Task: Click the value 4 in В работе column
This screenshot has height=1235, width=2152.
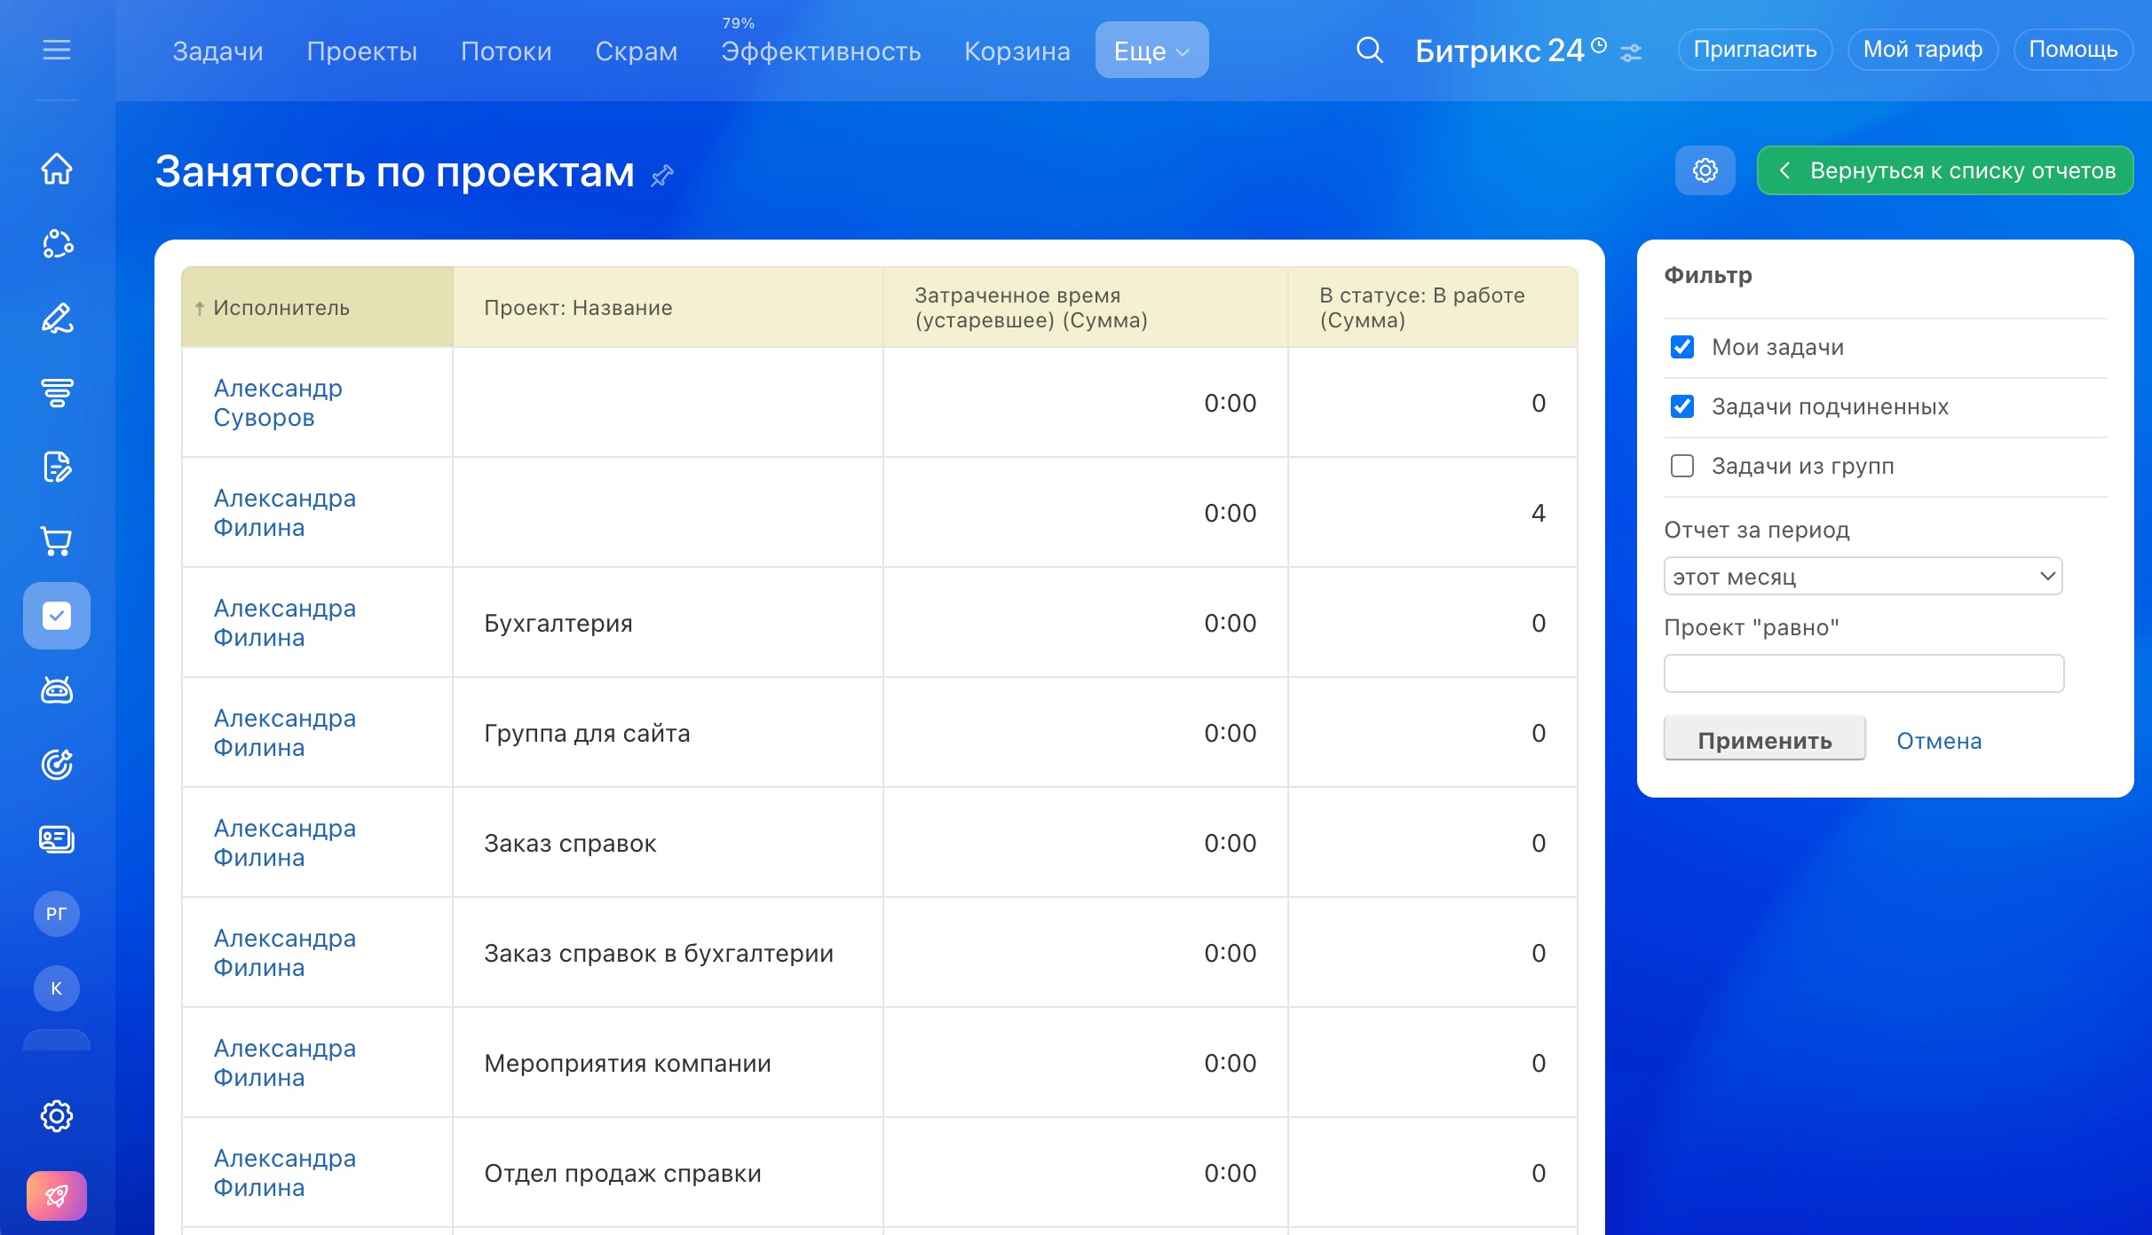Action: pos(1539,513)
